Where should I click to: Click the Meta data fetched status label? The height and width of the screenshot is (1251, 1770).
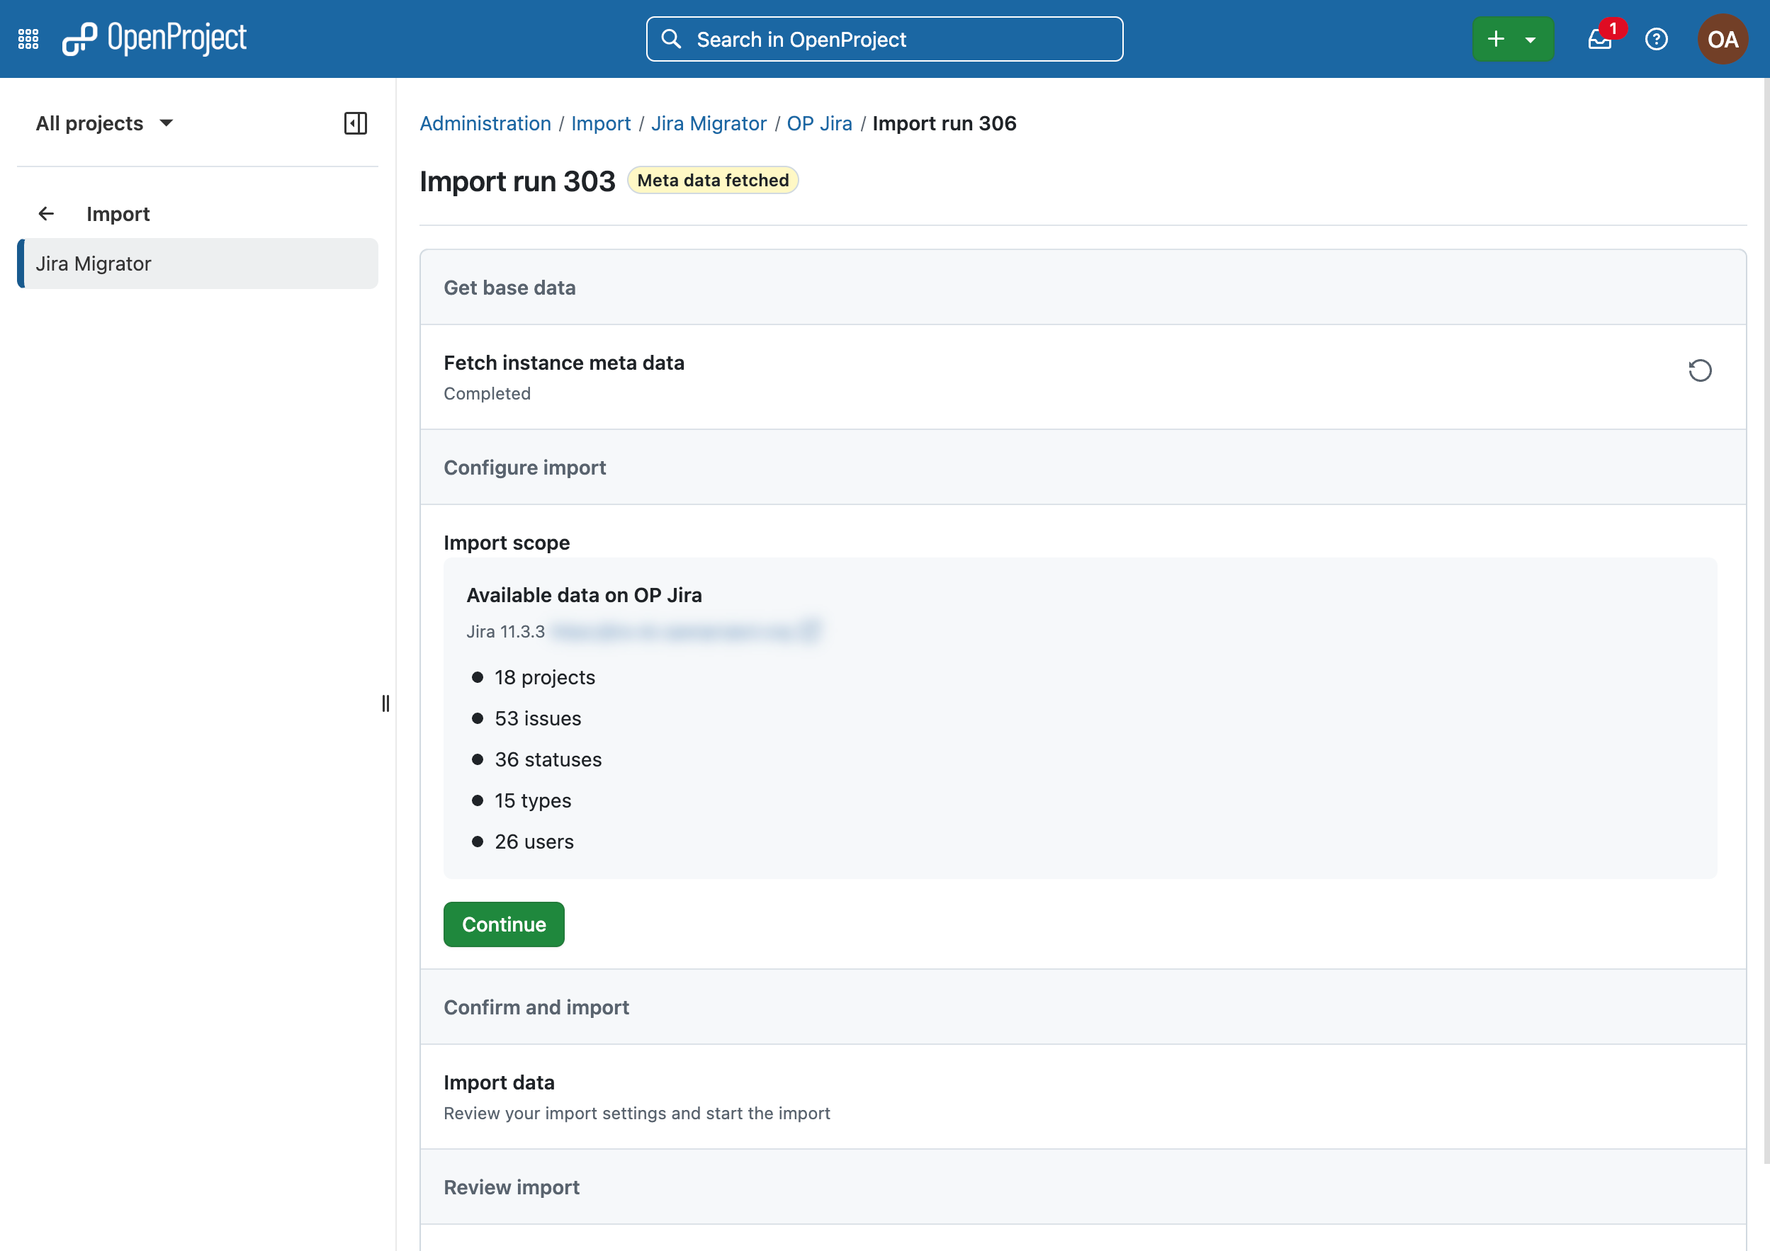click(713, 181)
